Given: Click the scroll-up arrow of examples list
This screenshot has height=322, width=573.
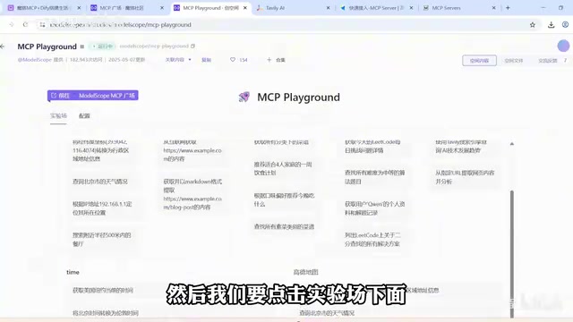Looking at the screenshot, I should click(511, 144).
